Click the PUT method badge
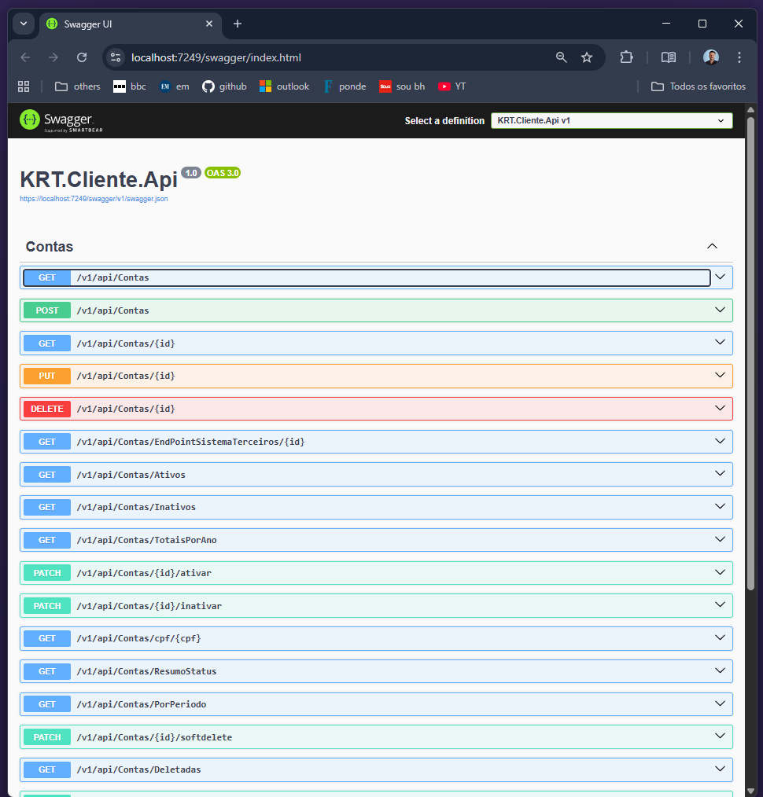Screen dimensions: 763x797 point(46,376)
